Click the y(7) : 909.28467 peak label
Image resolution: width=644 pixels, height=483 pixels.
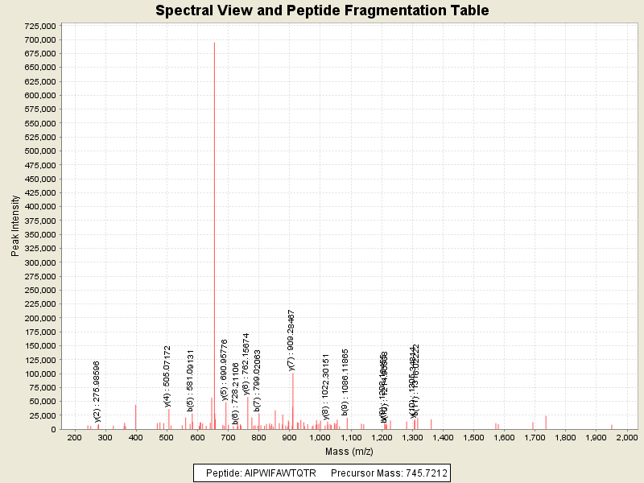292,340
